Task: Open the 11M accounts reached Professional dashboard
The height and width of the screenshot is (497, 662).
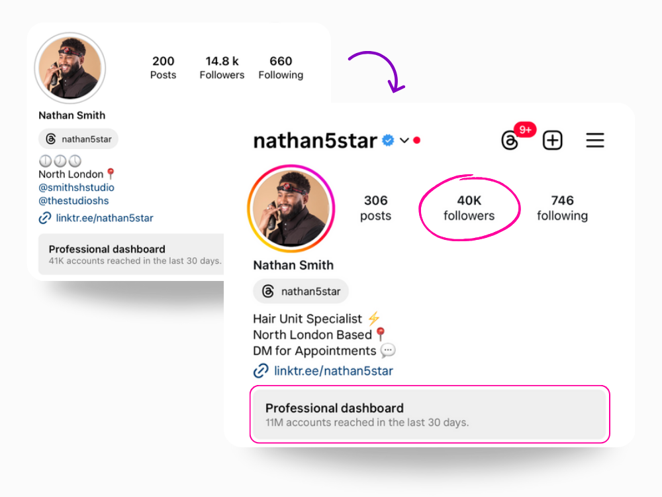Action: pos(430,415)
